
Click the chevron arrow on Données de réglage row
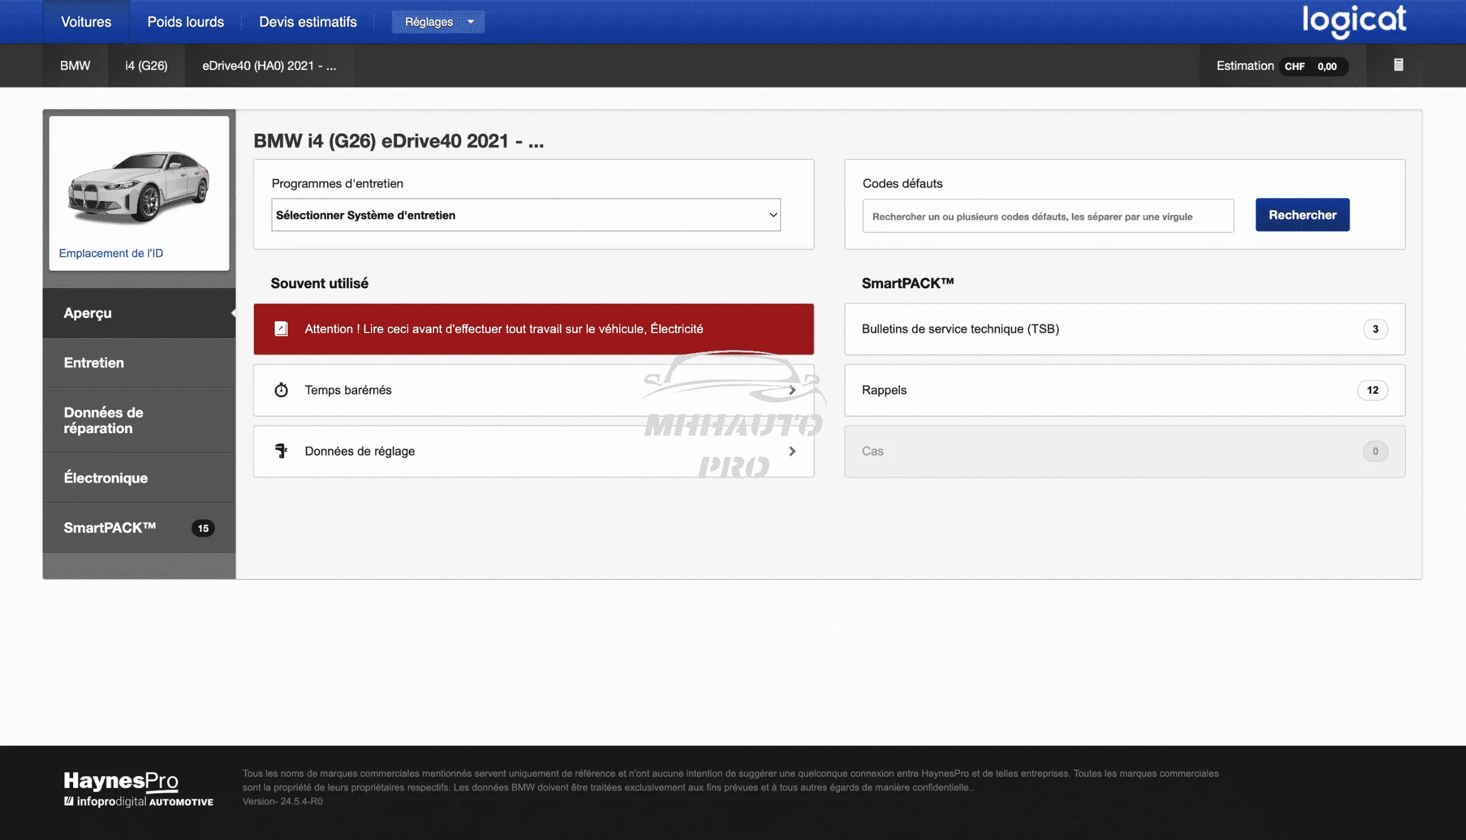(x=792, y=451)
